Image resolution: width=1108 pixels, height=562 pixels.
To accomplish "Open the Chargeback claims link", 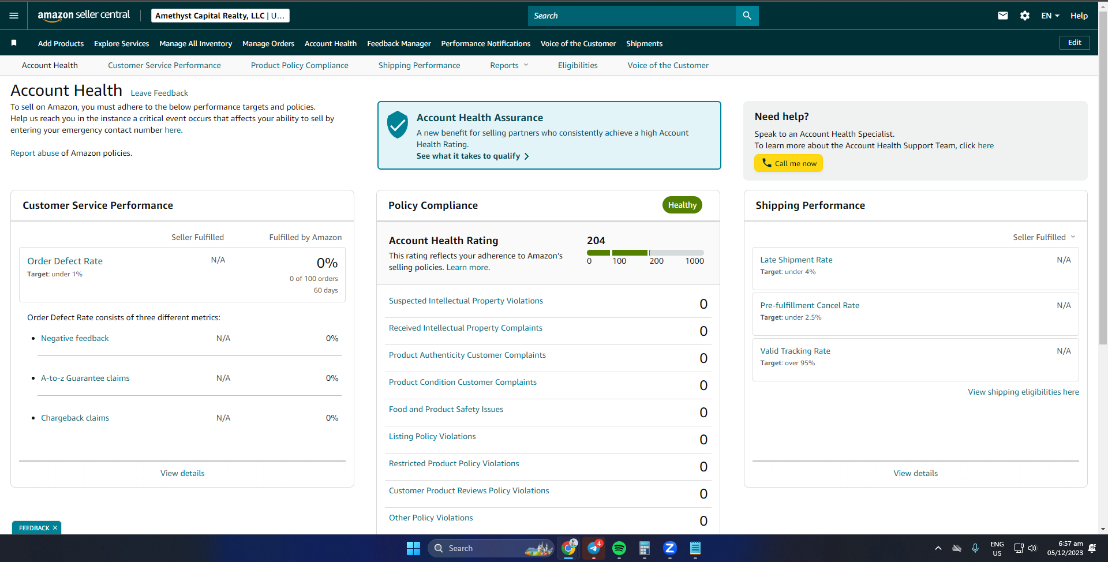I will click(x=75, y=418).
